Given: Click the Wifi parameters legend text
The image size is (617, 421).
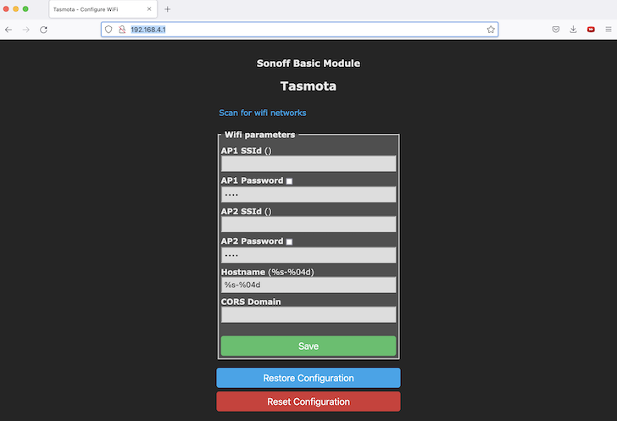Looking at the screenshot, I should [x=259, y=135].
